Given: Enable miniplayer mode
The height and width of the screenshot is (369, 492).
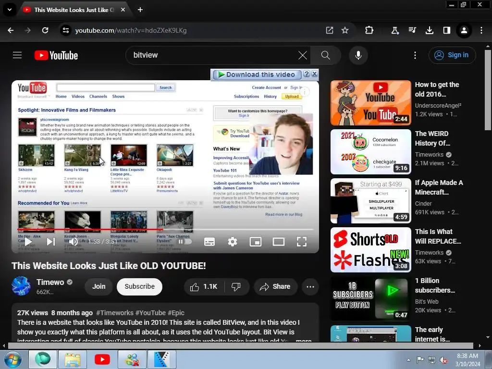Looking at the screenshot, I should [x=256, y=242].
